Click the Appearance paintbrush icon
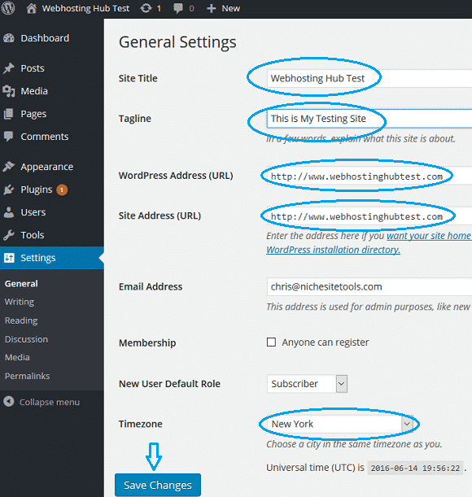 pos(9,167)
